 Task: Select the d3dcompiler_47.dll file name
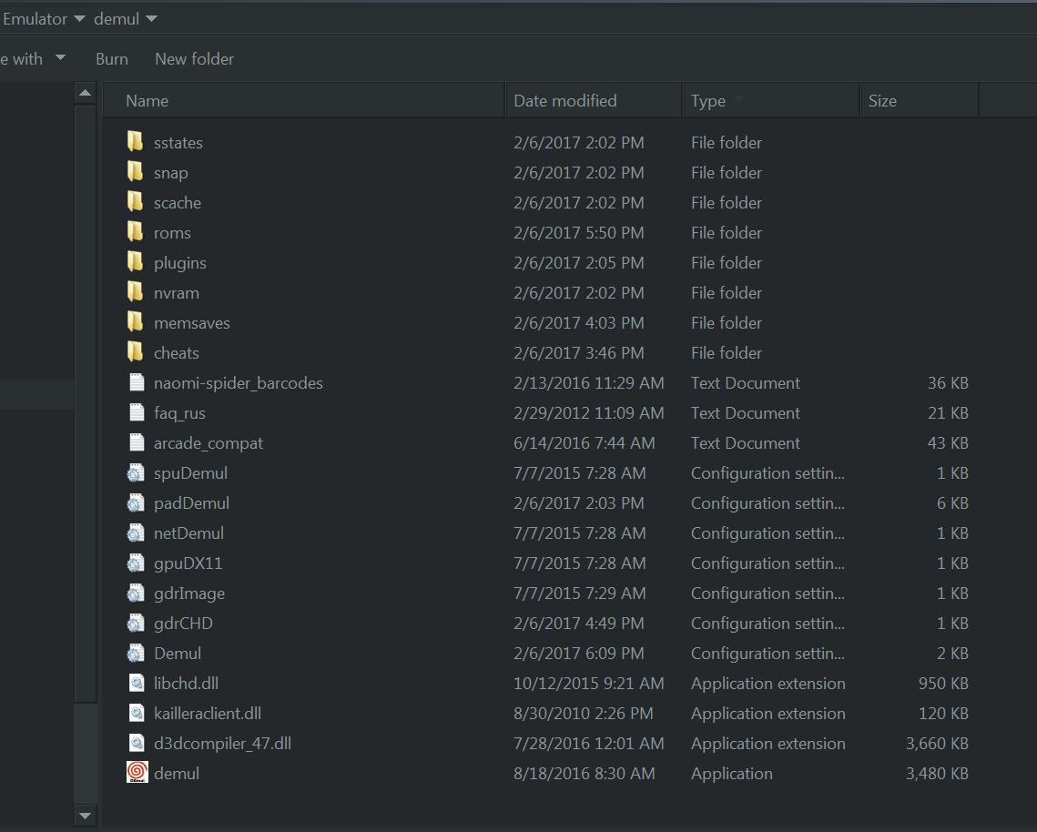click(x=222, y=744)
